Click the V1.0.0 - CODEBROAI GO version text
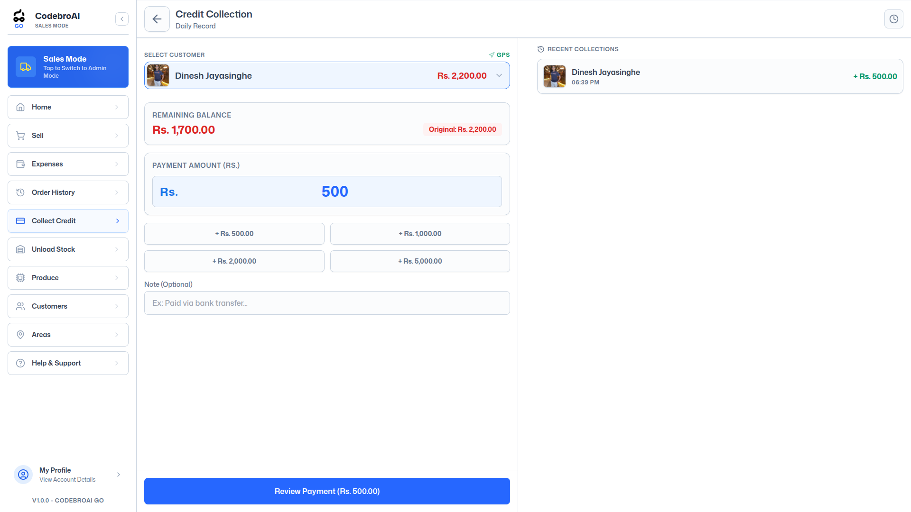The image size is (911, 512). 68,501
